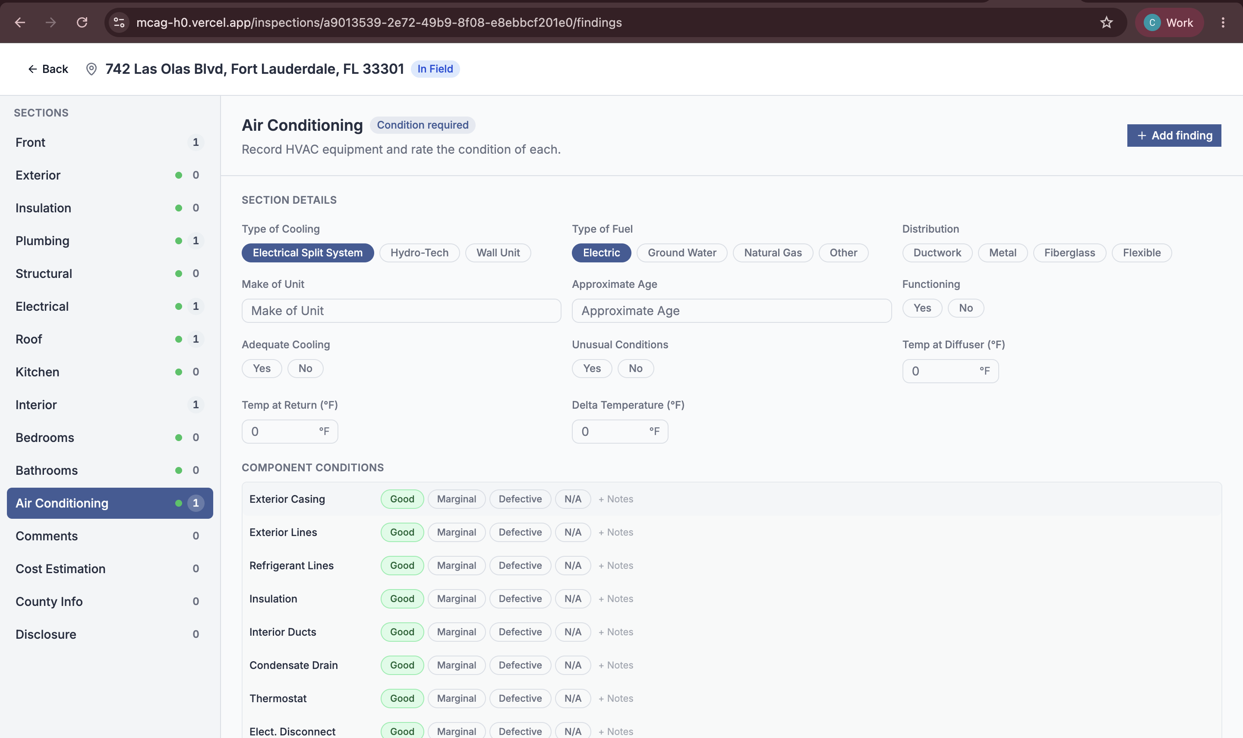Open the Insulation section in the sidebar
The height and width of the screenshot is (738, 1243).
pos(110,208)
